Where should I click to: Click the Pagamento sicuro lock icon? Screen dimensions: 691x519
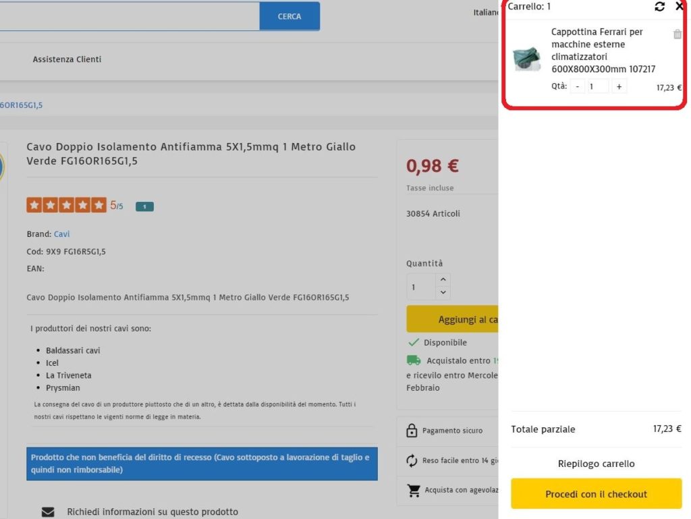tap(412, 431)
